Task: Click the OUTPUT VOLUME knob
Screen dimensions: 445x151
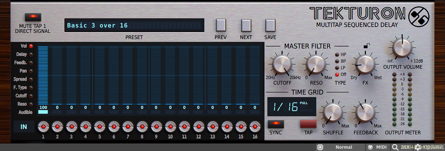Action: tap(402, 48)
